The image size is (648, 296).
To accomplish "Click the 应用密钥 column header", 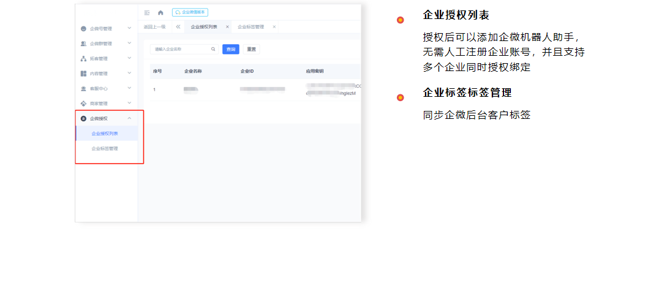I will [x=314, y=72].
